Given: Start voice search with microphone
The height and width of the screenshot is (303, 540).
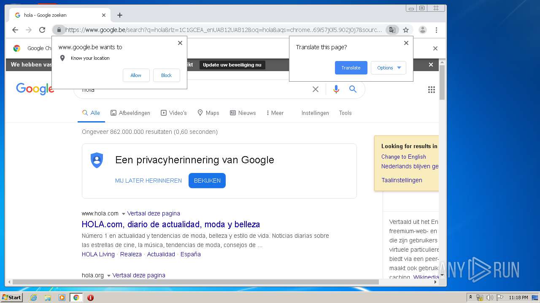Looking at the screenshot, I should point(336,89).
